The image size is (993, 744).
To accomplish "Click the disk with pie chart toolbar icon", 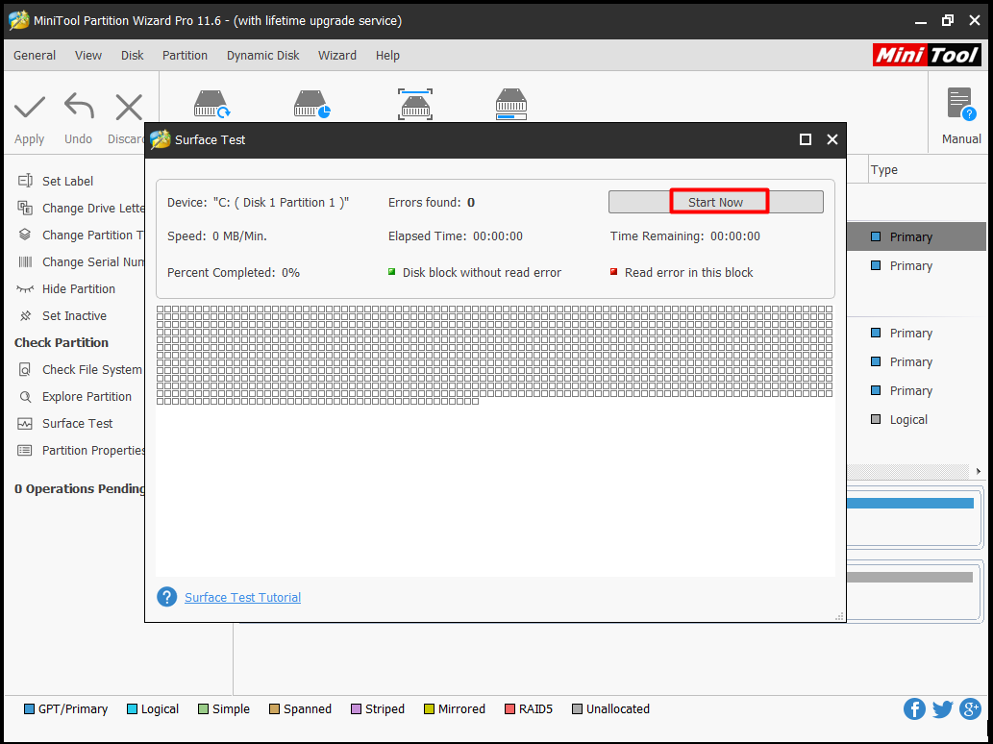I will pos(312,104).
